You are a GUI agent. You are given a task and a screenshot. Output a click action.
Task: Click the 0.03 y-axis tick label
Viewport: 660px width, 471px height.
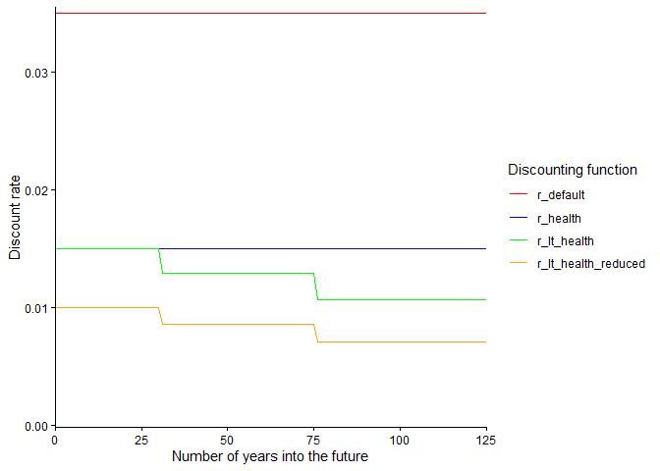(x=36, y=73)
